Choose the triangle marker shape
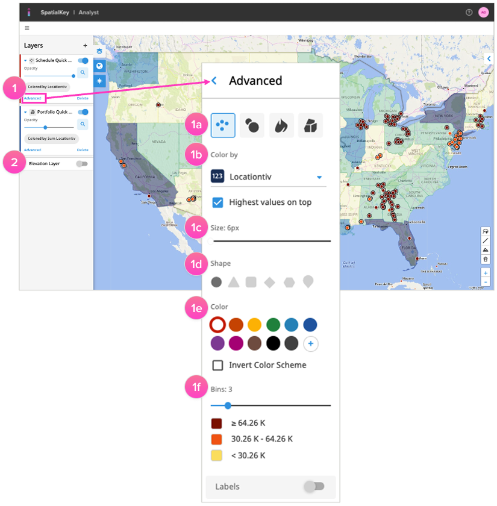This screenshot has width=497, height=506. pyautogui.click(x=234, y=282)
